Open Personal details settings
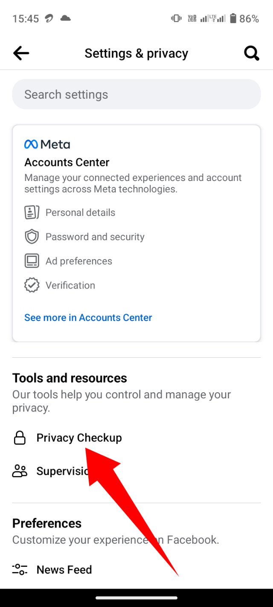Screen dimensions: 273x607 coord(80,213)
